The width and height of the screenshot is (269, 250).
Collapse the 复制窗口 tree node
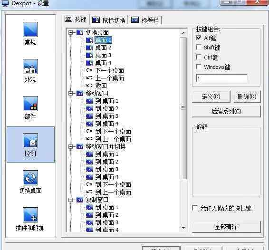[x=70, y=200]
